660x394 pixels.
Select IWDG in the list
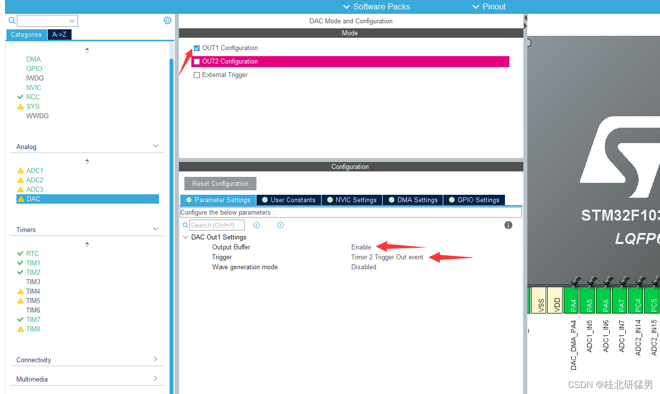(x=35, y=78)
